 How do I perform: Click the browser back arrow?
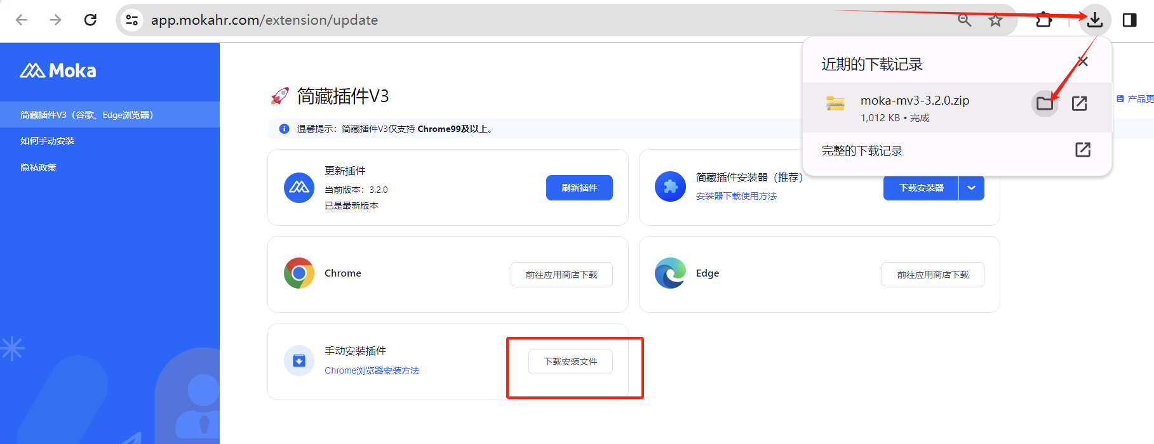pos(22,20)
